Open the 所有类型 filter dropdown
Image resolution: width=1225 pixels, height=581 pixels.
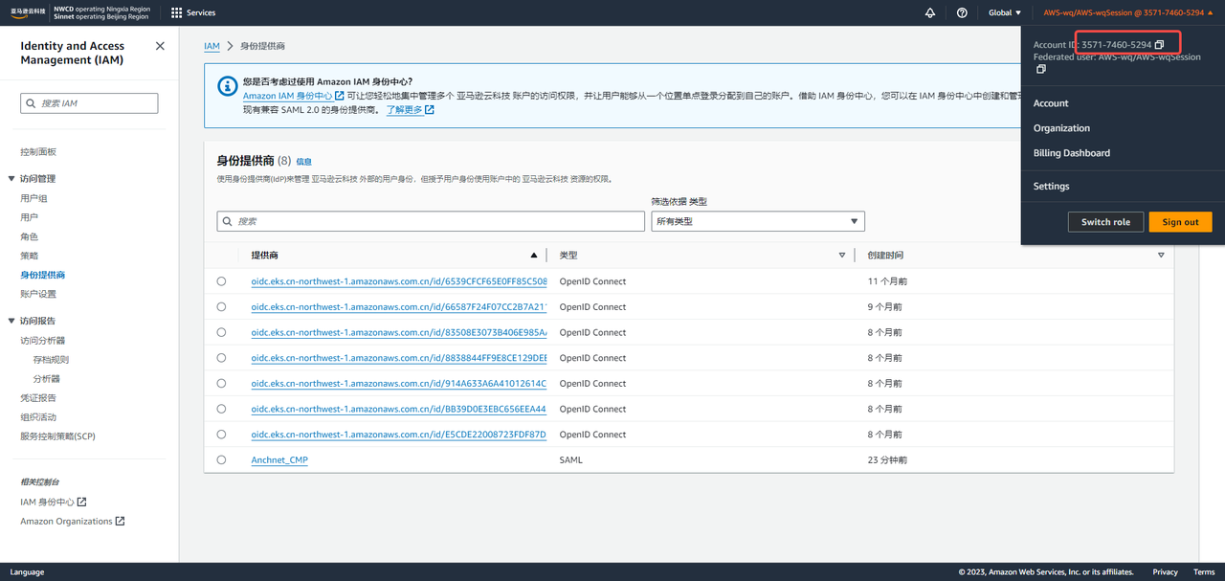point(758,221)
